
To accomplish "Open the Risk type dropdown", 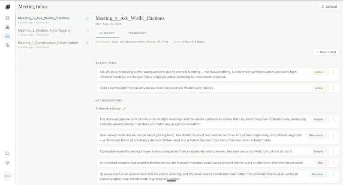I will pyautogui.click(x=322, y=163).
